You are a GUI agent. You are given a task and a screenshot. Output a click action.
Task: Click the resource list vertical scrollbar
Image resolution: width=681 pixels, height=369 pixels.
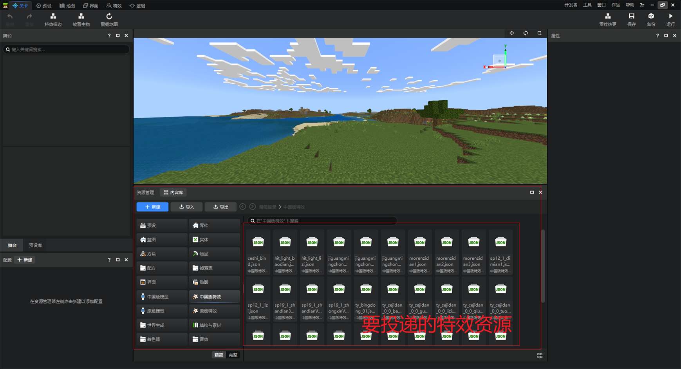tap(543, 266)
